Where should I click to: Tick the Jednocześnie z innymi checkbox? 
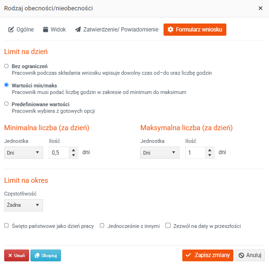(x=102, y=226)
